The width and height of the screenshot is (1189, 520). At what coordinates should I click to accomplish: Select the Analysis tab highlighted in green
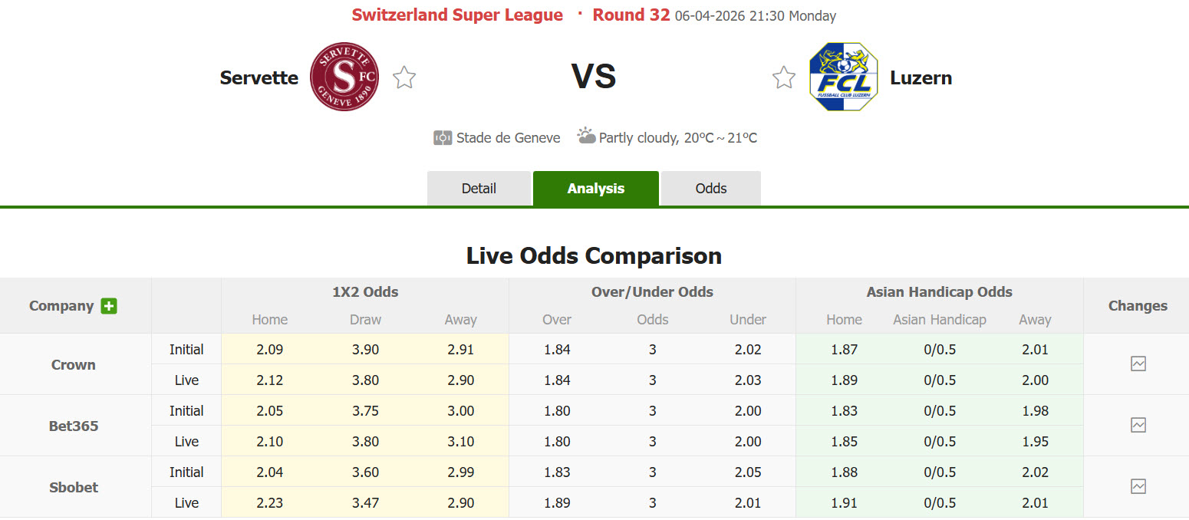596,188
